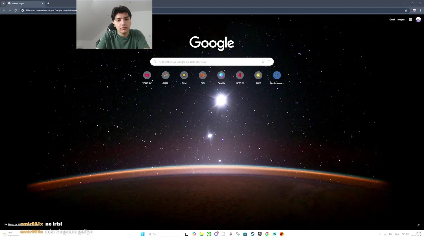Launch Steam from the taskbar

tap(252, 234)
